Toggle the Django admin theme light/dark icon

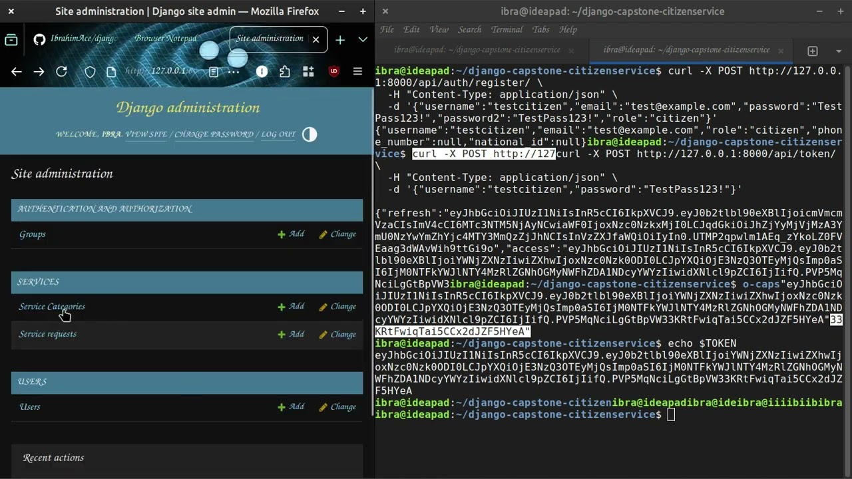tap(310, 134)
